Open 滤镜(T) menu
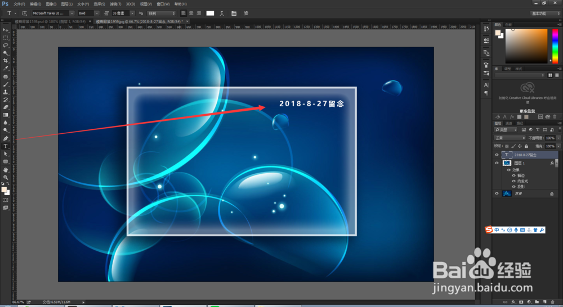Viewport: 563px width, 307px height. [115, 4]
